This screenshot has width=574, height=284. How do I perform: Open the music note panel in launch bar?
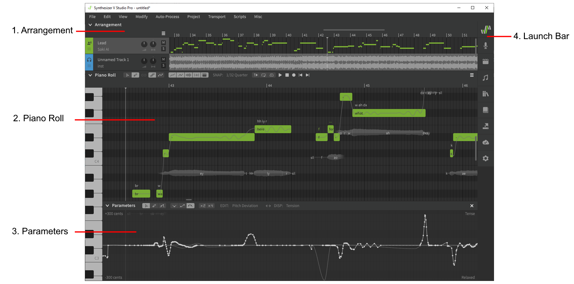485,78
